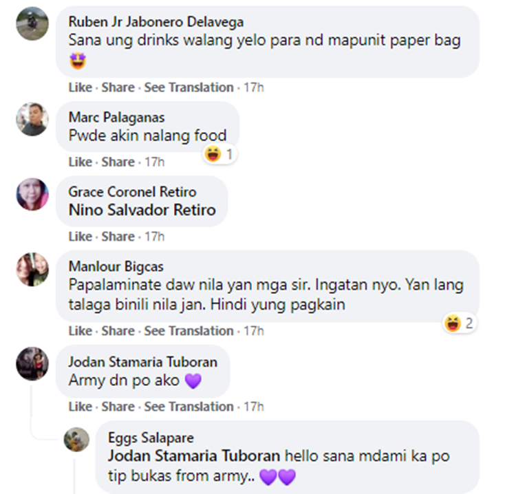Open tagged name Nino Salvador Retiro
Screen dimensions: 516x494
click(x=142, y=210)
